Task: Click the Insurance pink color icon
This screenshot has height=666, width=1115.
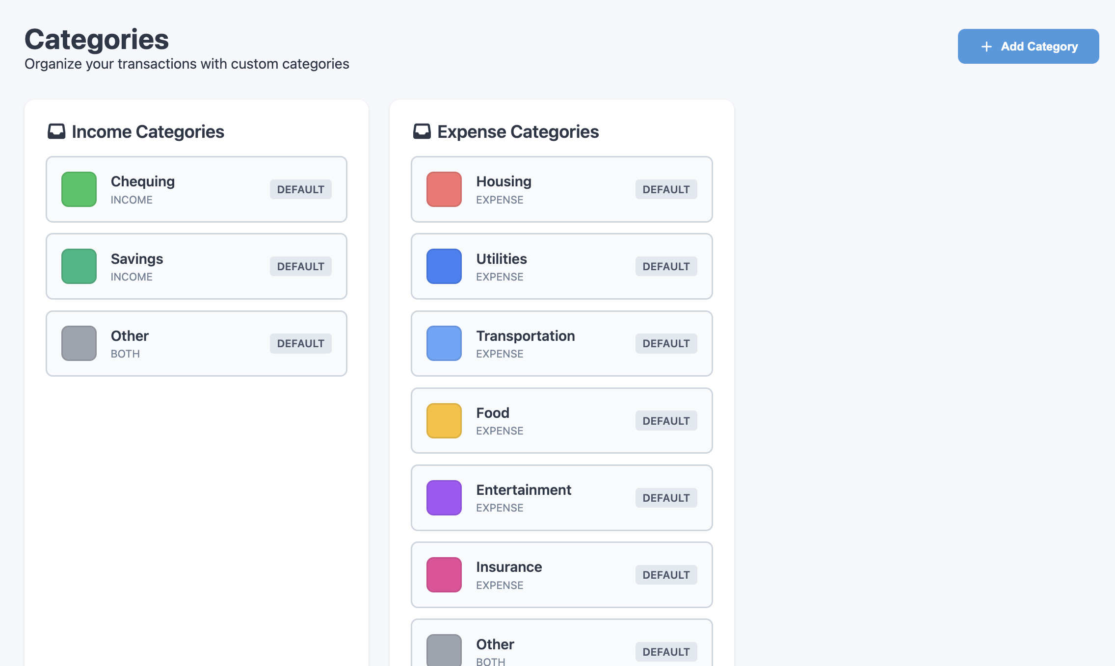Action: [x=444, y=575]
